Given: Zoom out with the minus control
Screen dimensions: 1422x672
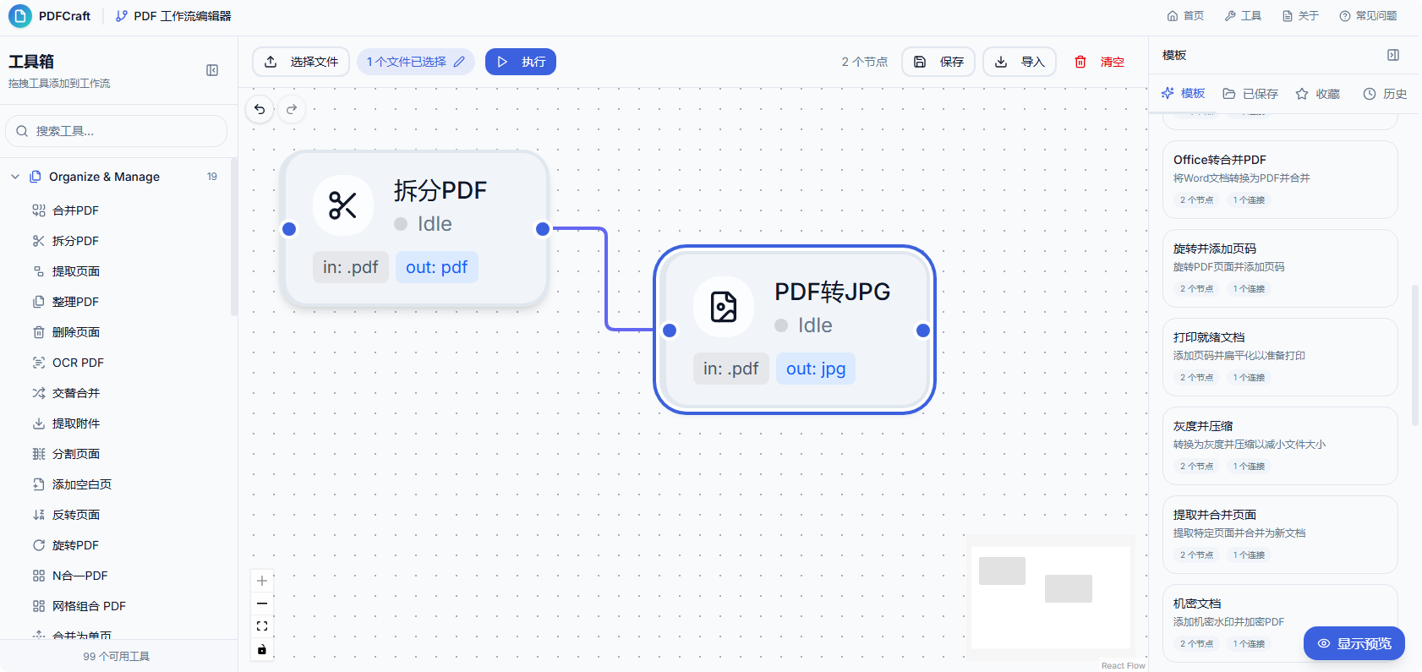Looking at the screenshot, I should [262, 604].
